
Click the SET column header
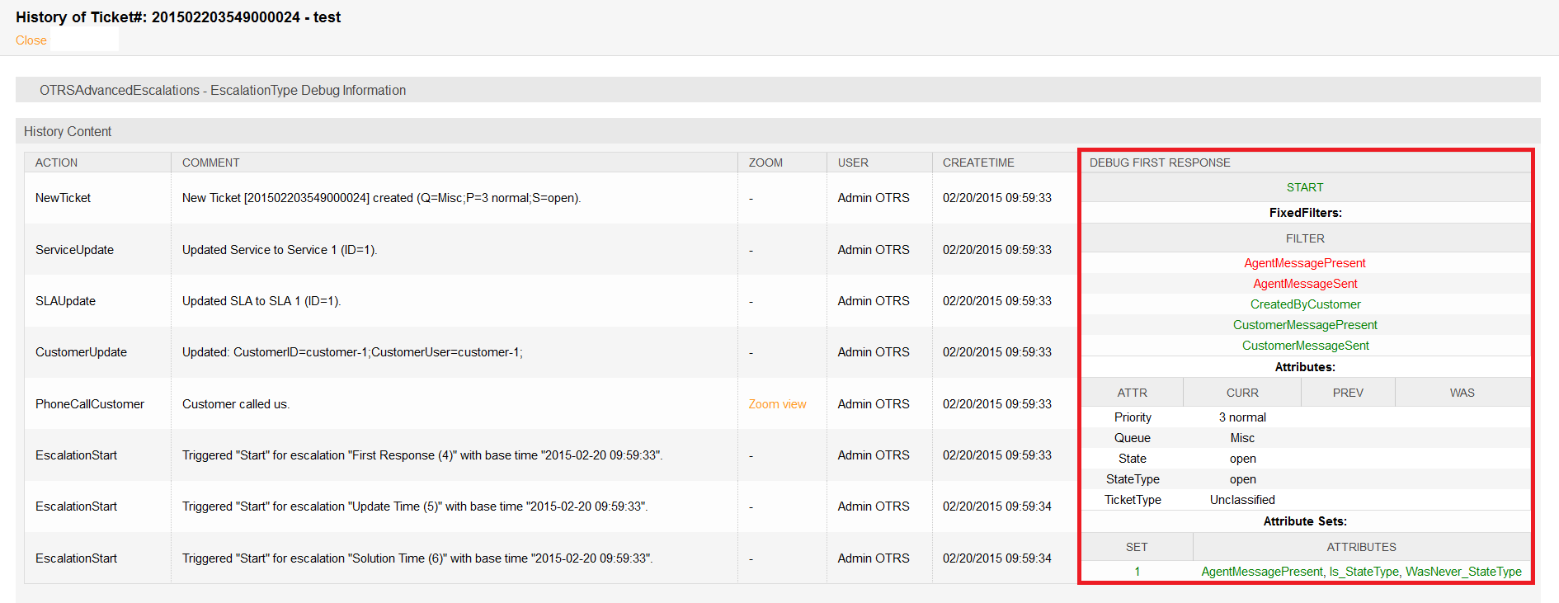pos(1137,547)
